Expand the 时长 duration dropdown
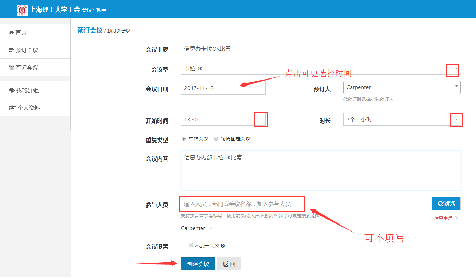Image resolution: width=476 pixels, height=278 pixels. (456, 119)
